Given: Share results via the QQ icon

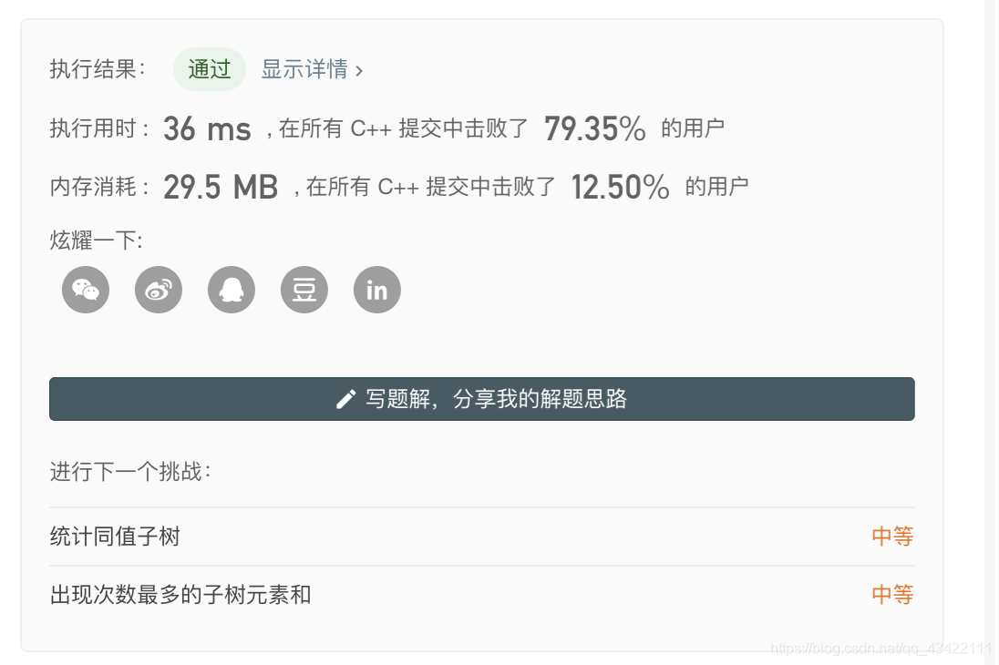Looking at the screenshot, I should [231, 290].
